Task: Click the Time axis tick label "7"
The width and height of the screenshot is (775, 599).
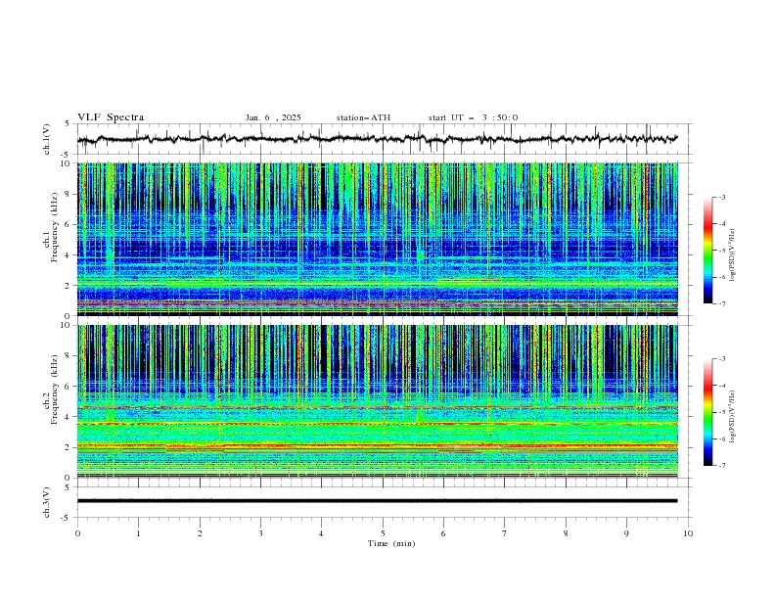Action: tap(505, 533)
